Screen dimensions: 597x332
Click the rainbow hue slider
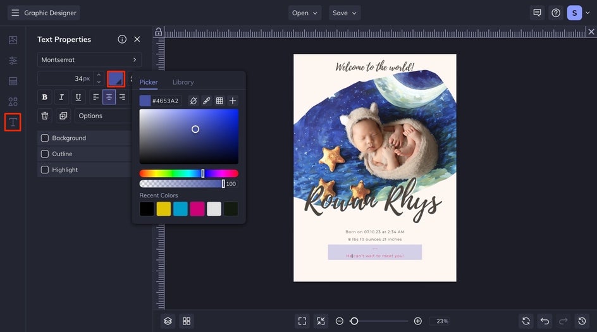point(189,174)
